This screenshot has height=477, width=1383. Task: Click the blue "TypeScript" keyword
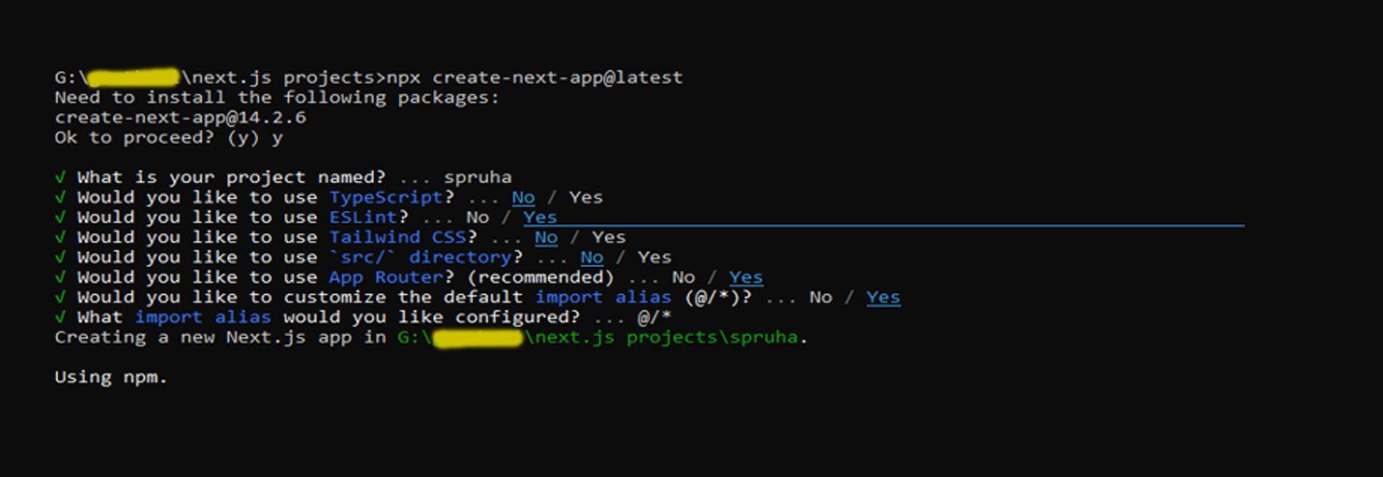click(x=385, y=198)
